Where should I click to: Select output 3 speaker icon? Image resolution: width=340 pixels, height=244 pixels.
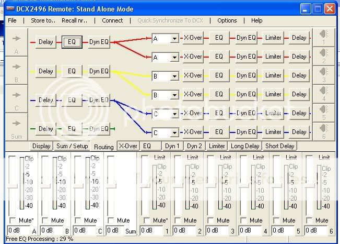click(x=323, y=76)
